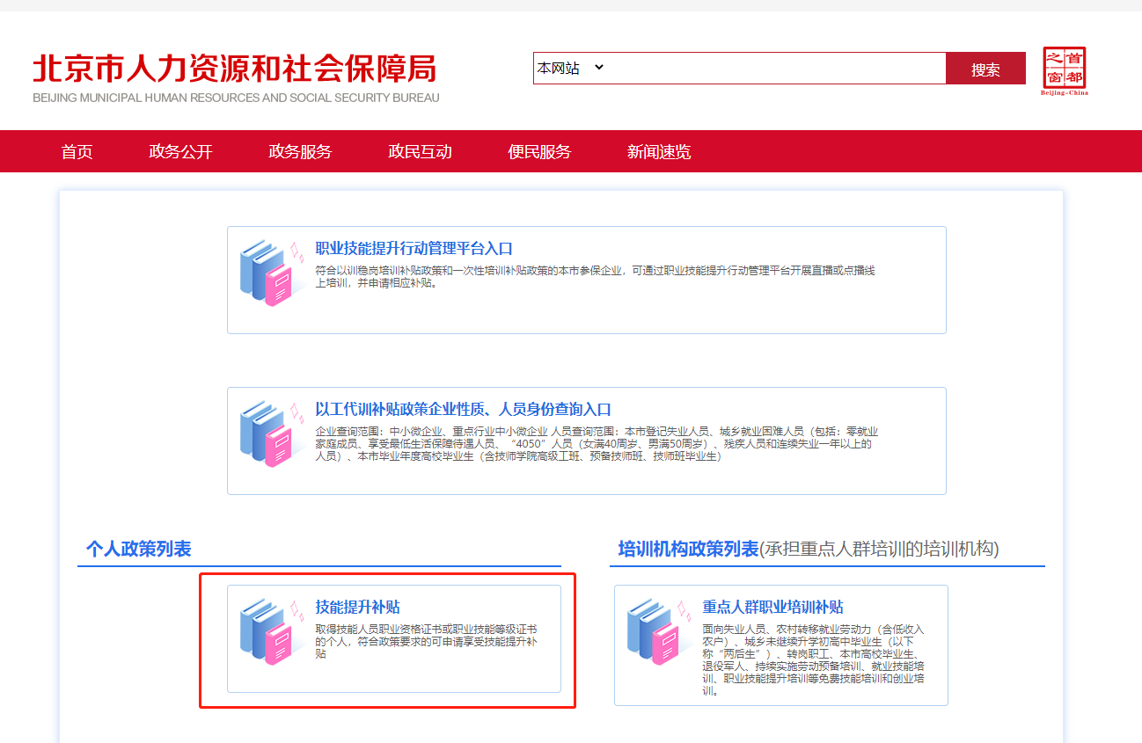1142x743 pixels.
Task: Open the 技能提升补贴 title link
Action: click(x=357, y=608)
